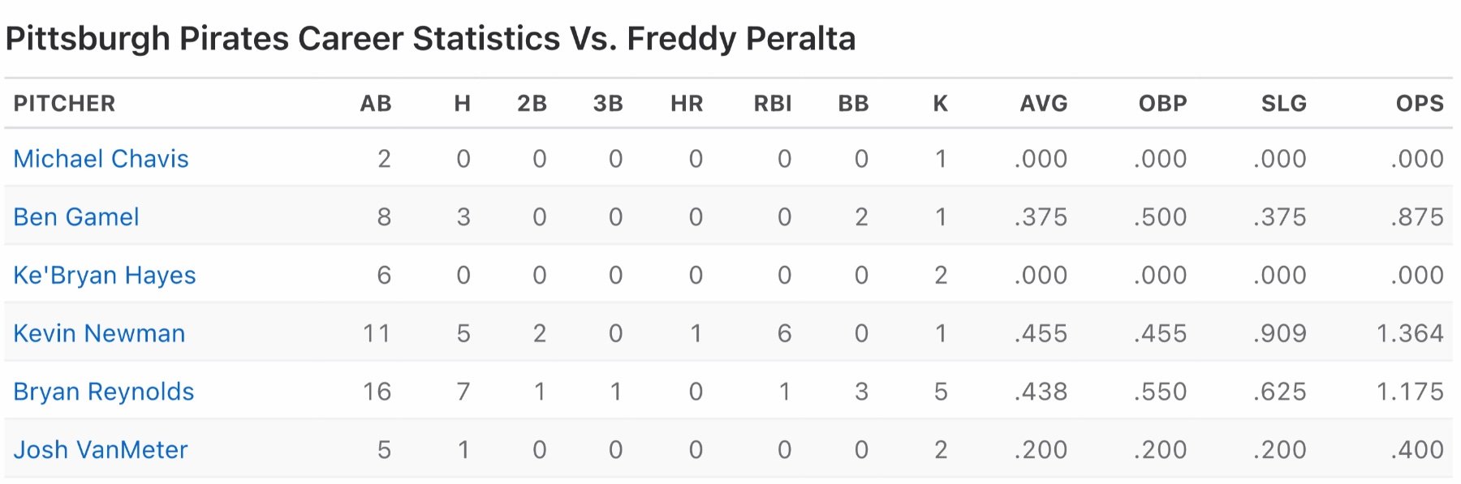Sort by the AB column header
The width and height of the screenshot is (1461, 484).
point(376,104)
